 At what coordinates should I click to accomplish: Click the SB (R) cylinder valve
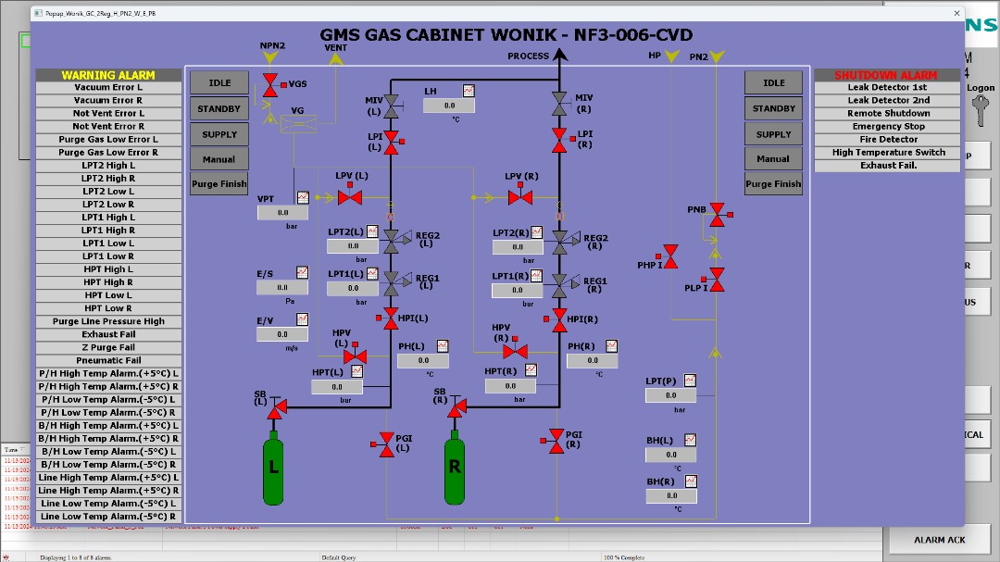(x=456, y=406)
